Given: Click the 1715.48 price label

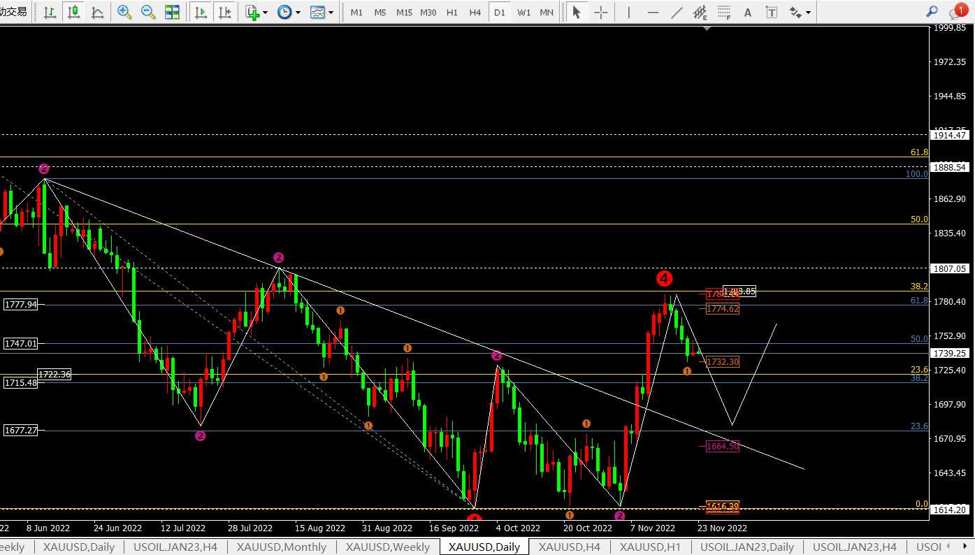Looking at the screenshot, I should [21, 382].
